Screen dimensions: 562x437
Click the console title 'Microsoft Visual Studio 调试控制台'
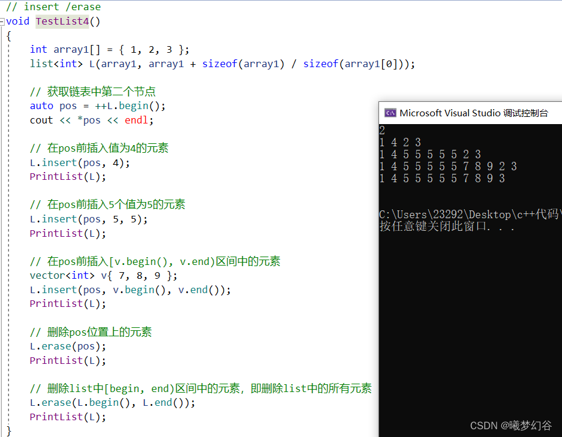pyautogui.click(x=474, y=113)
